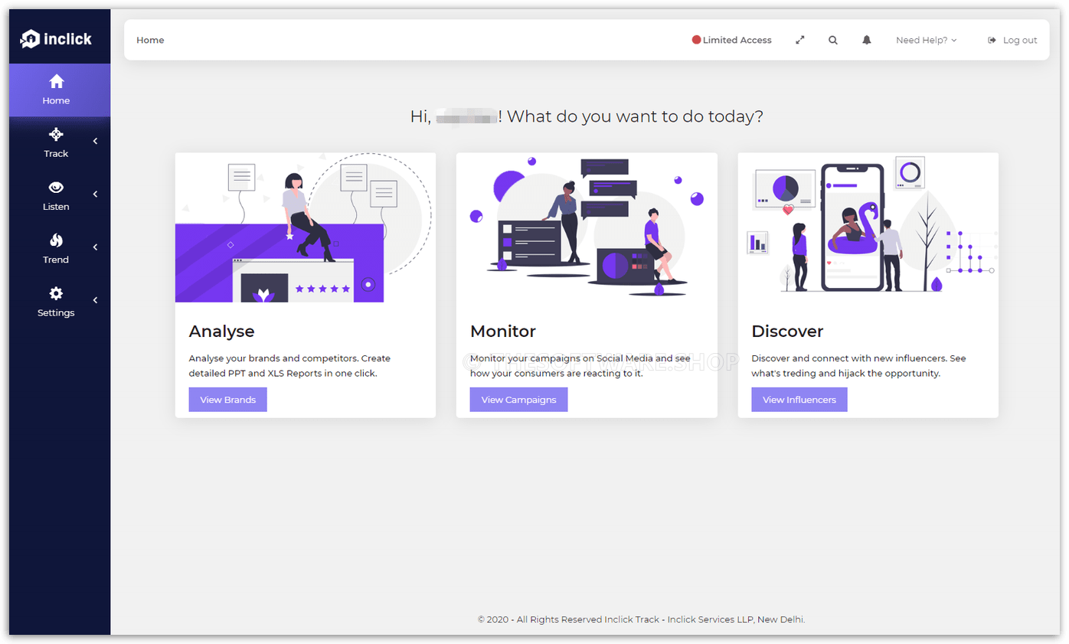Click the Discover card illustration

[x=868, y=227]
